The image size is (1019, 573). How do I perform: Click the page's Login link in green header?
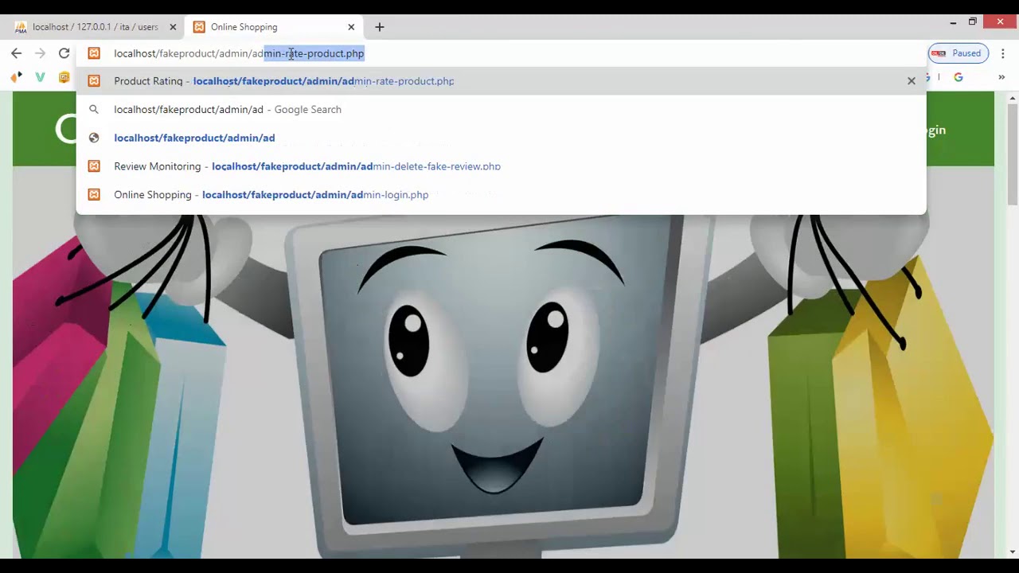[x=936, y=130]
